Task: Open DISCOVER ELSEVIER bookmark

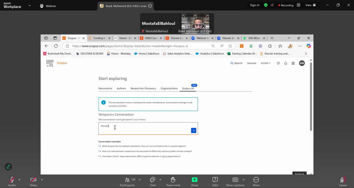Action: click(90, 54)
